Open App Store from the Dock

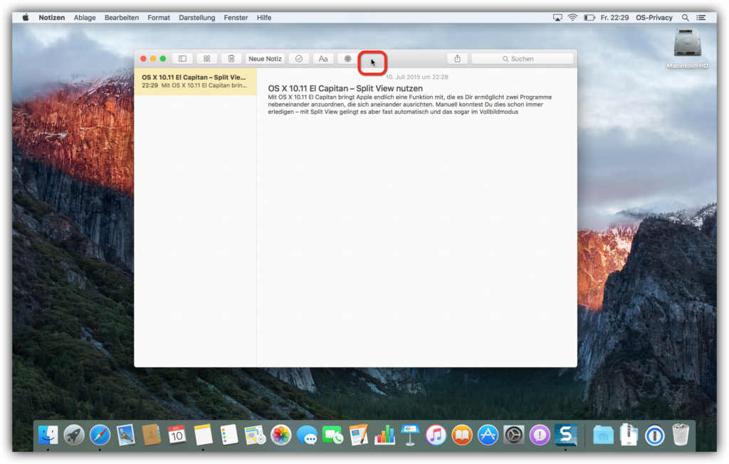[488, 436]
